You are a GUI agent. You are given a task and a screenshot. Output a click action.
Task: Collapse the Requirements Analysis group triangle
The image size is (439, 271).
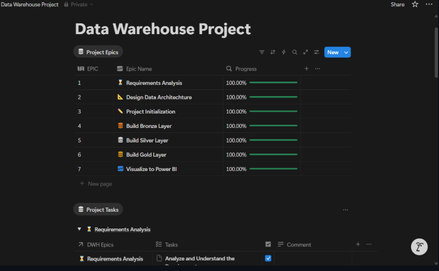[79, 229]
